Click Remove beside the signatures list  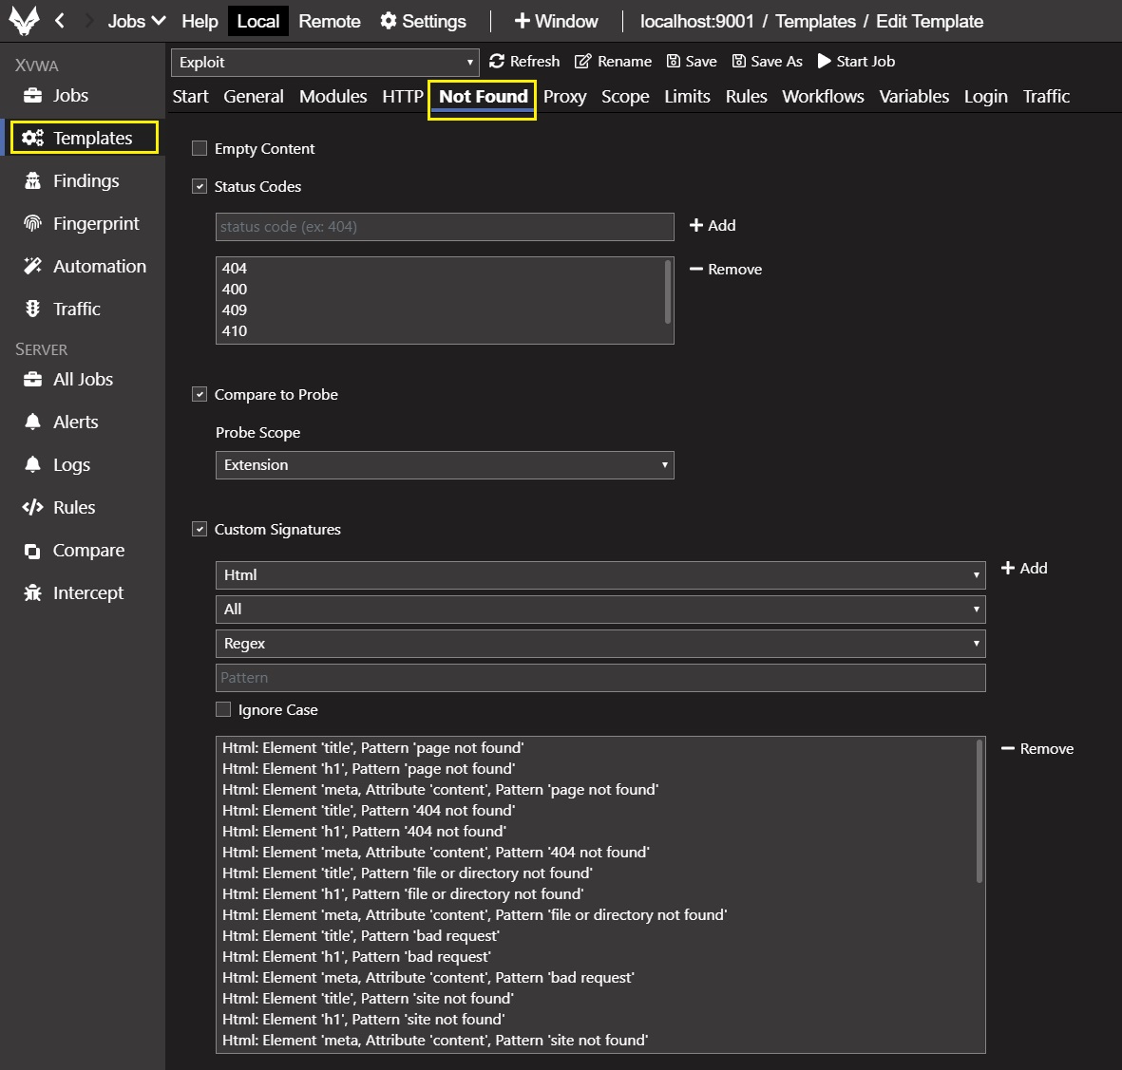(1037, 748)
